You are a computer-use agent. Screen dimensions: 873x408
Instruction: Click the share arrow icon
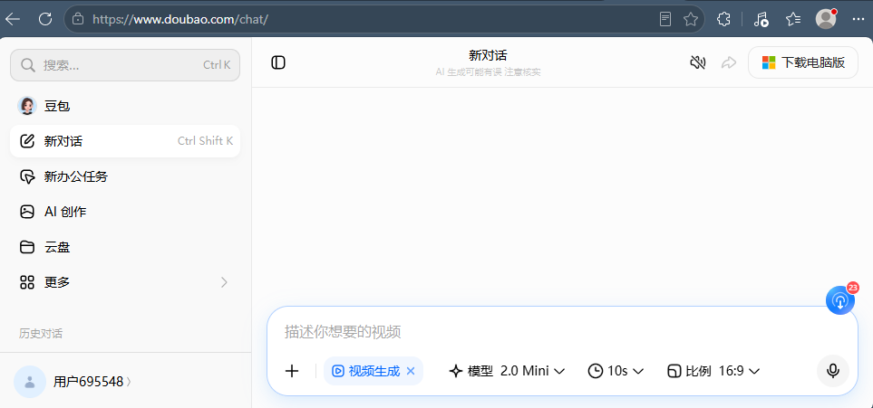coord(728,62)
